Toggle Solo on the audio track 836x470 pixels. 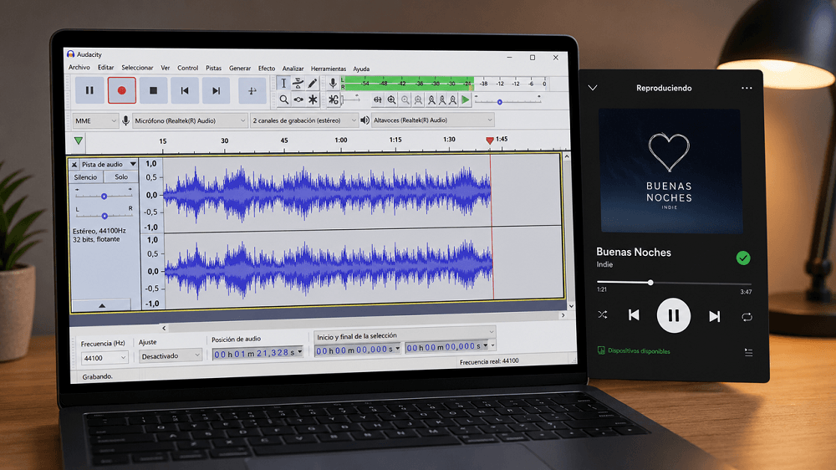[121, 177]
